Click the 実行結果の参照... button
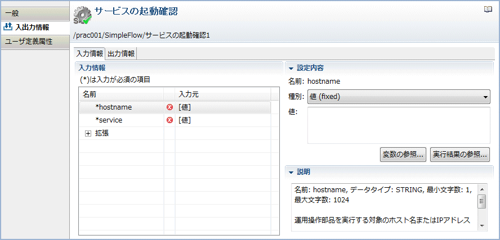This screenshot has width=500, height=240. coord(460,155)
